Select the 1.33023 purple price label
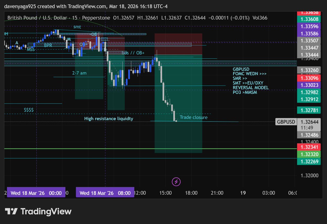This screenshot has width=327, height=224. pyautogui.click(x=309, y=85)
